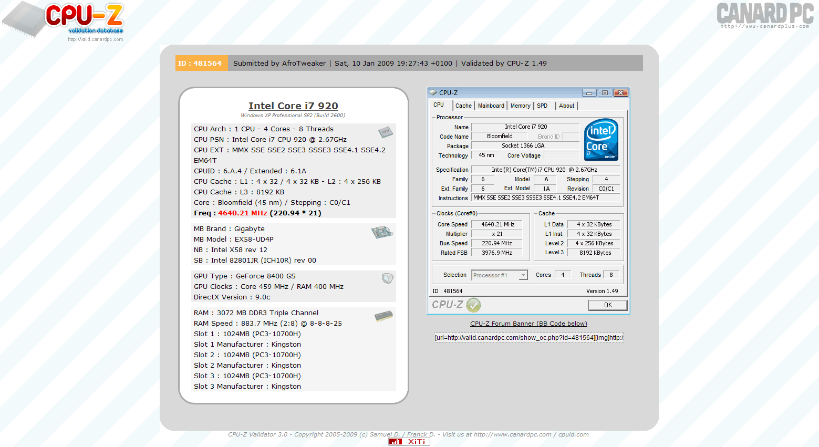Image resolution: width=819 pixels, height=447 pixels.
Task: Click the motherboard icon beside MB Brand
Action: point(382,232)
